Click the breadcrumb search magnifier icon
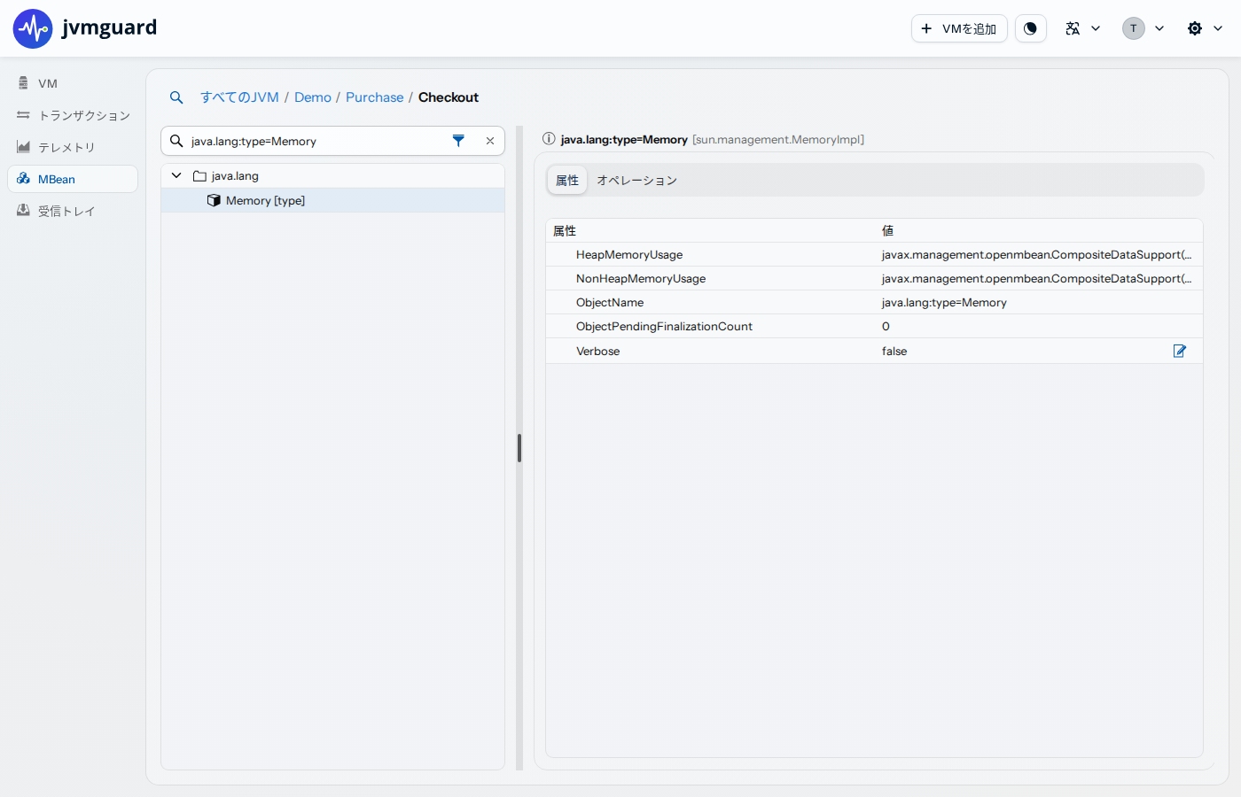The height and width of the screenshot is (797, 1241). coord(176,97)
